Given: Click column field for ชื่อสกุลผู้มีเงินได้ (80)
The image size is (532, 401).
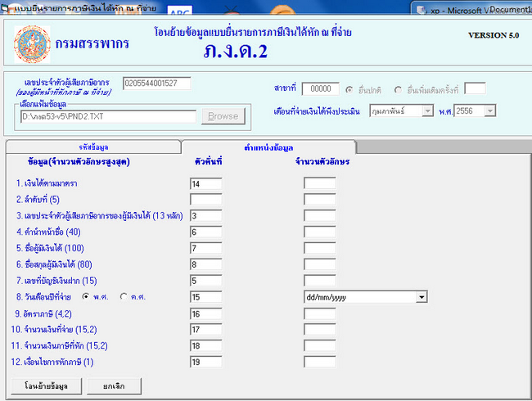Looking at the screenshot, I should (x=206, y=264).
